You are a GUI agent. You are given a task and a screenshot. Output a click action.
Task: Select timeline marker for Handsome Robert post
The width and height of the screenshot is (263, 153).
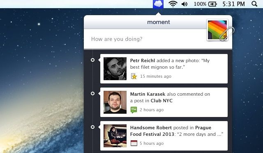(92, 127)
